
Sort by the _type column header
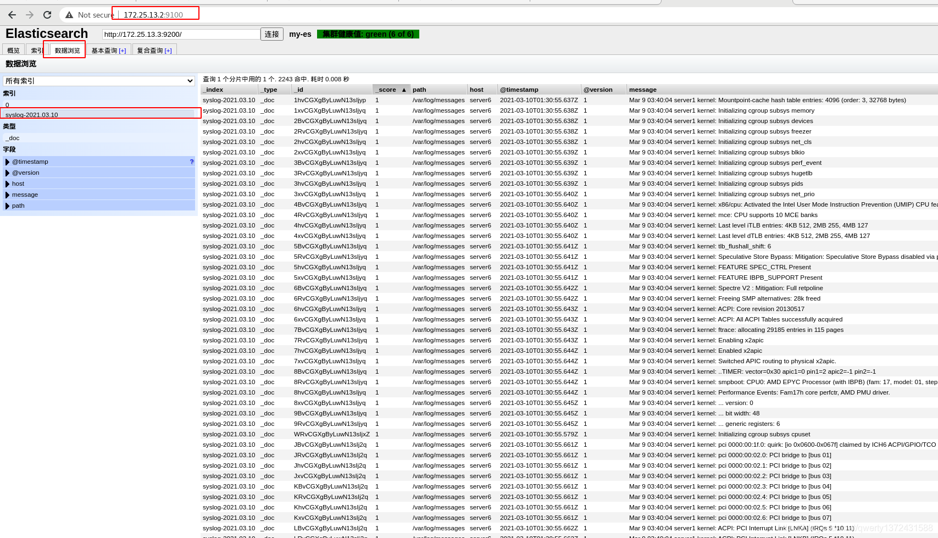(275, 90)
